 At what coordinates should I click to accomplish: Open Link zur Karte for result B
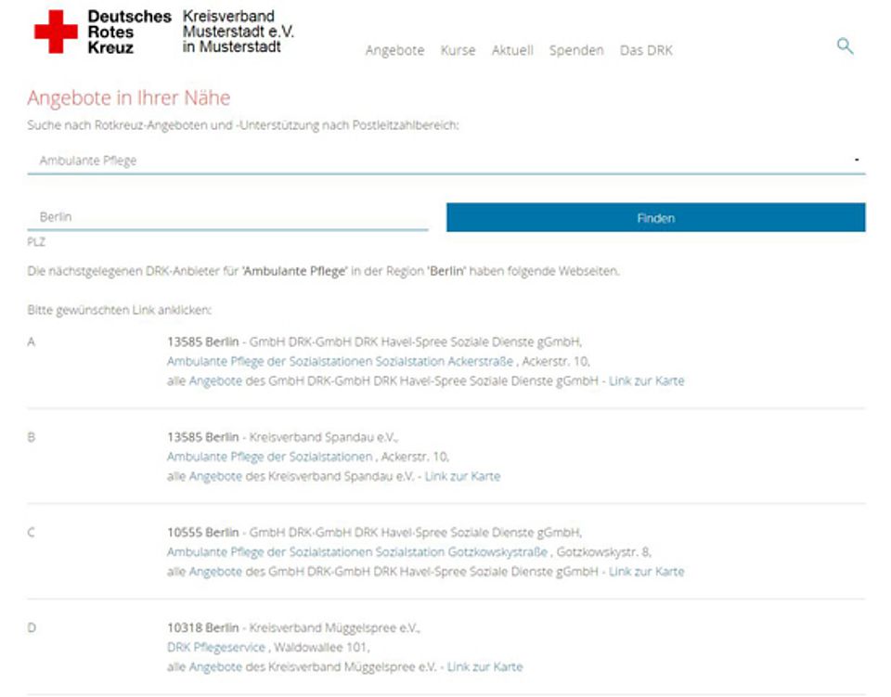[462, 476]
